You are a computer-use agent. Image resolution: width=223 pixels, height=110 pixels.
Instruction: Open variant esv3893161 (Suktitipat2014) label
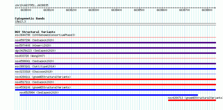(x=35, y=66)
